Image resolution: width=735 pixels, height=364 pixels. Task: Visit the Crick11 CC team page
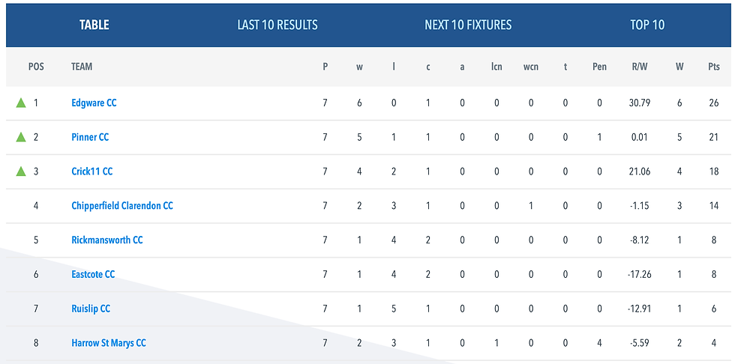pos(92,172)
